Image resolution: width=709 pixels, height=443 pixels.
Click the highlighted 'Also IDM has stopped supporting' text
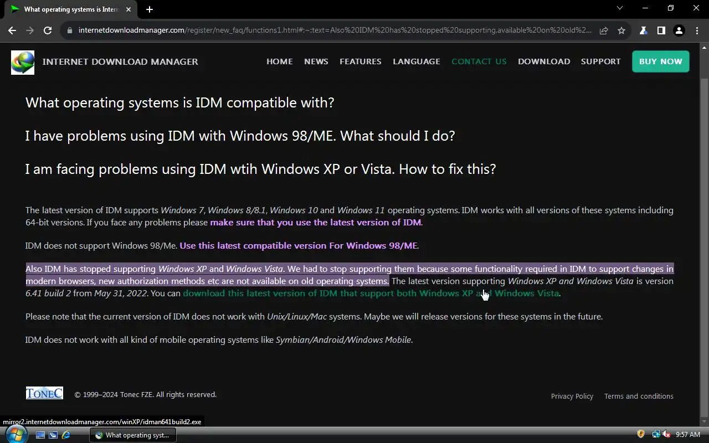tap(350, 275)
